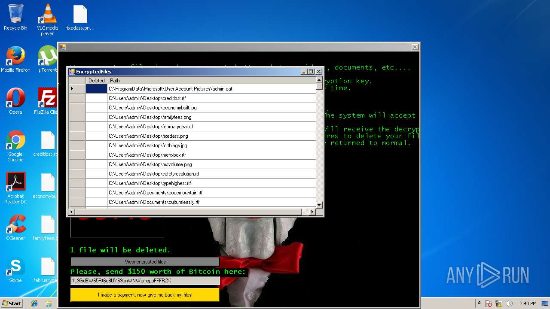This screenshot has width=550, height=309.
Task: Select the safetyresolution.rtf path cell
Action: 211,174
